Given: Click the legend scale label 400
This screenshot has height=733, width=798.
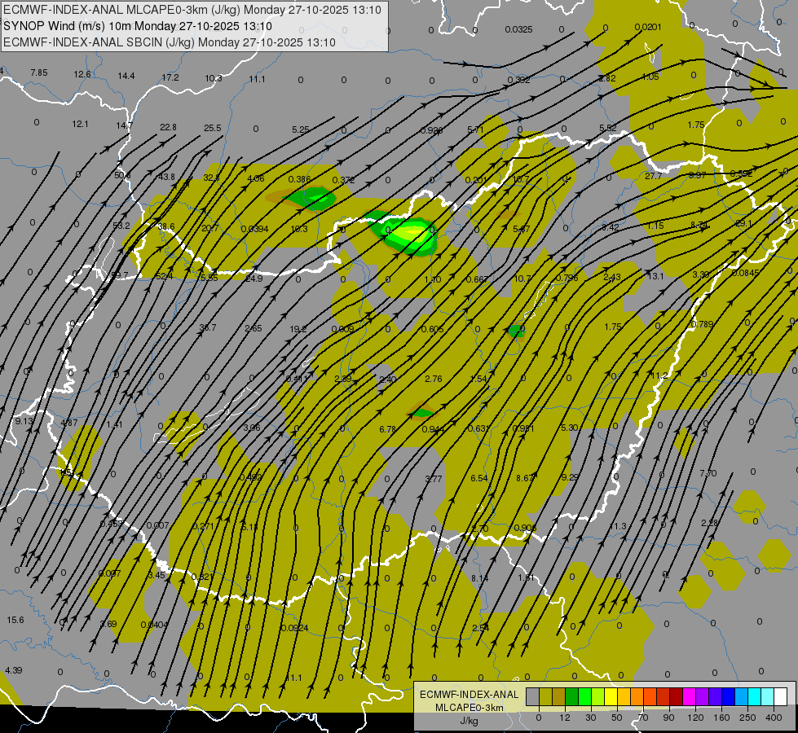Looking at the screenshot, I should coord(774,718).
